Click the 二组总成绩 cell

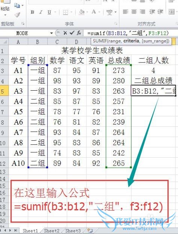[154, 81]
